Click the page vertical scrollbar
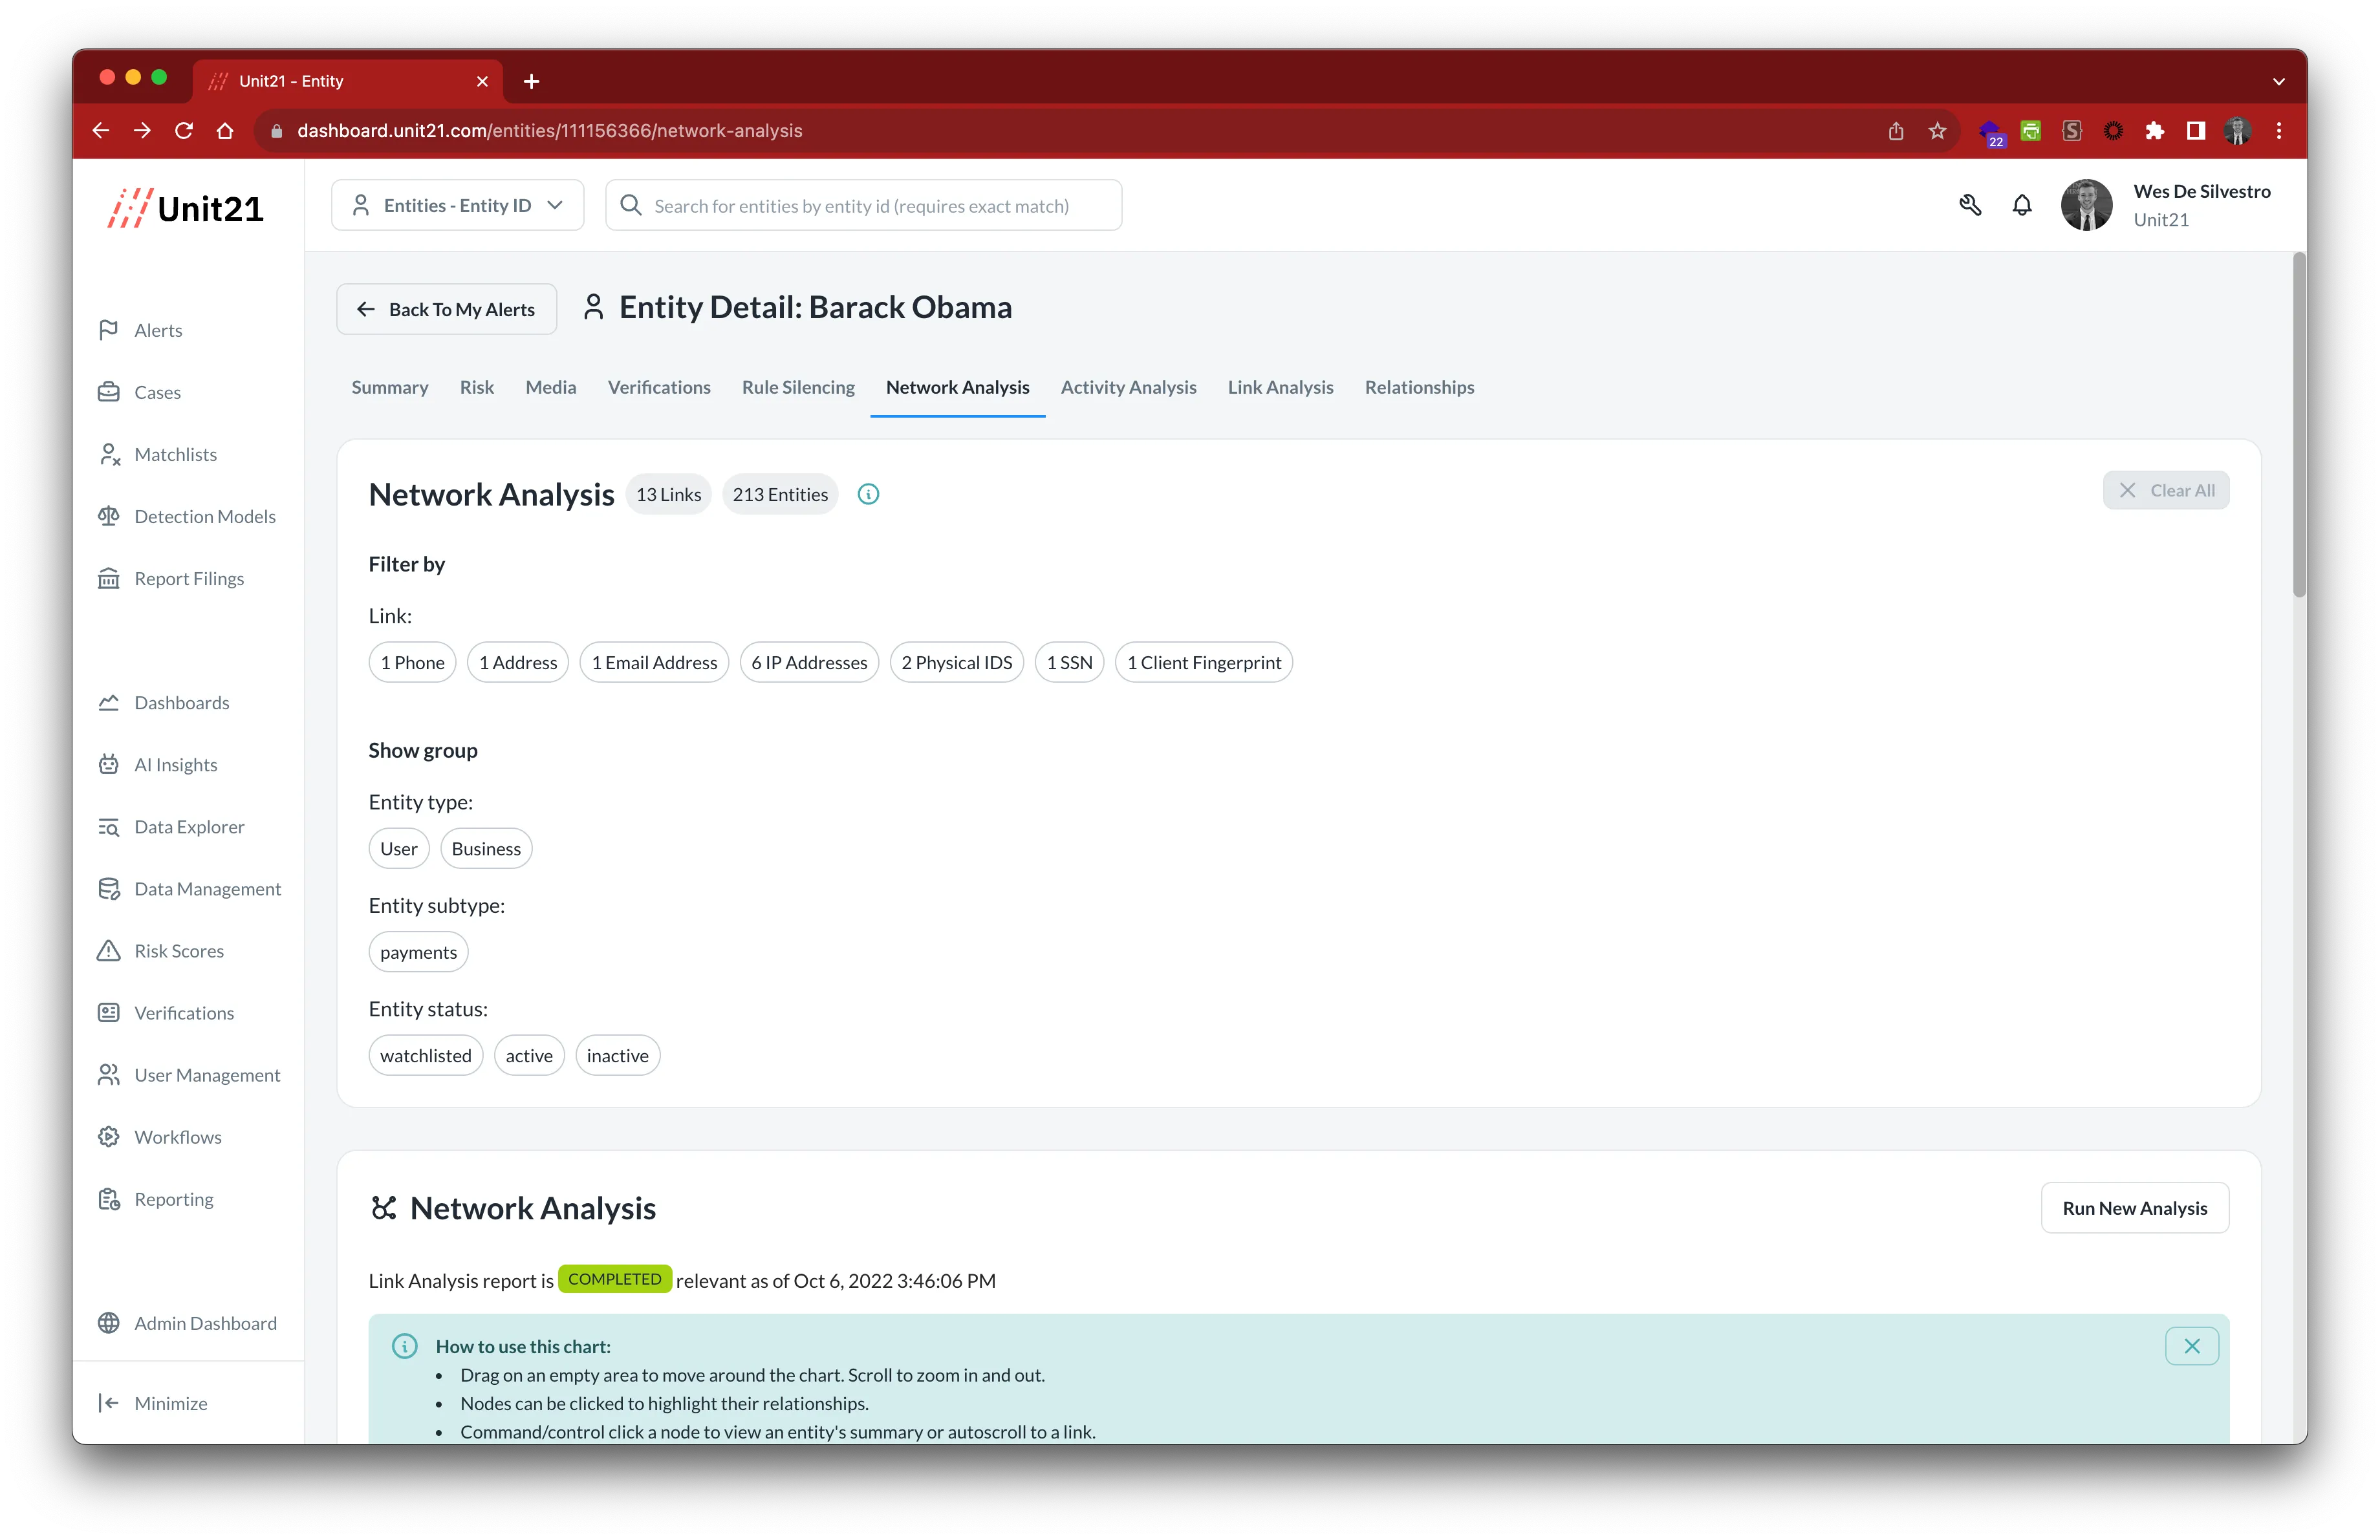 pos(2299,425)
